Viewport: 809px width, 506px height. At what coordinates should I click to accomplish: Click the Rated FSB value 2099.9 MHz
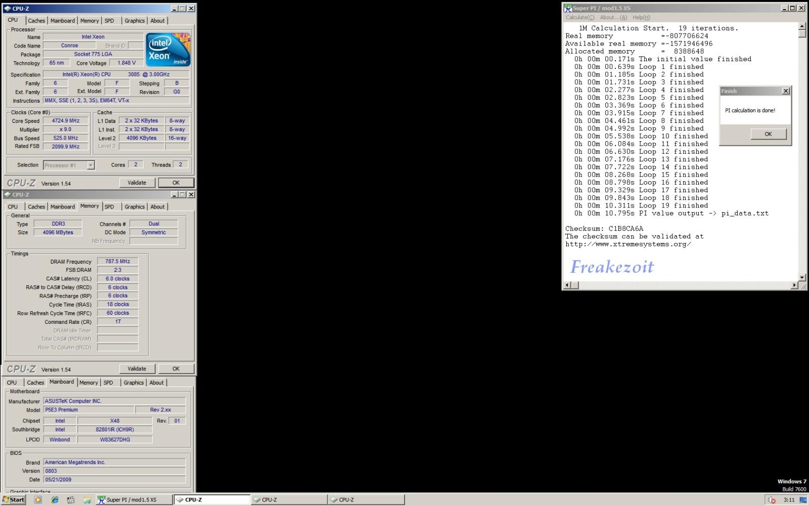[66, 147]
